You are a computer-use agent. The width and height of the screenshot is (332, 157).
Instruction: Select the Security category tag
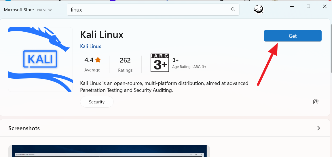click(97, 102)
